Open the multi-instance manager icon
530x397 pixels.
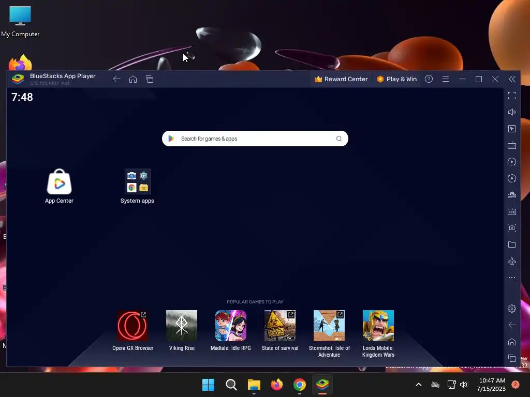512,195
